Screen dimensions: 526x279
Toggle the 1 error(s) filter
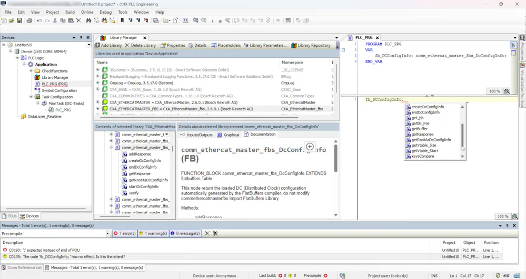point(124,233)
